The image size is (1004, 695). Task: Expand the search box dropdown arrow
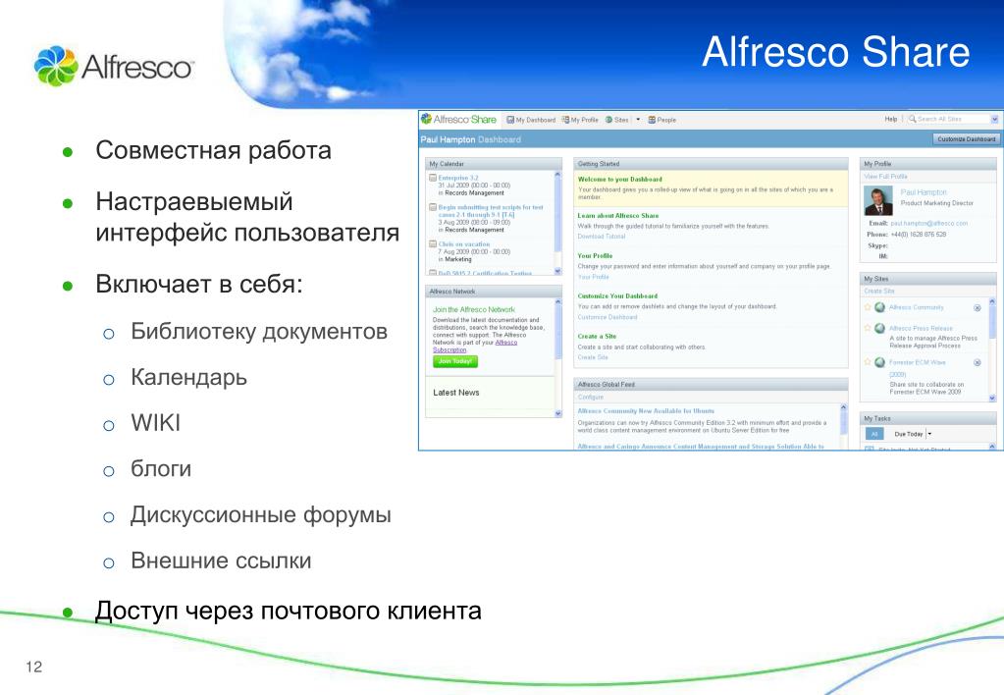click(x=994, y=119)
